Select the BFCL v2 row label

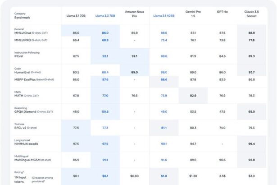26,128
